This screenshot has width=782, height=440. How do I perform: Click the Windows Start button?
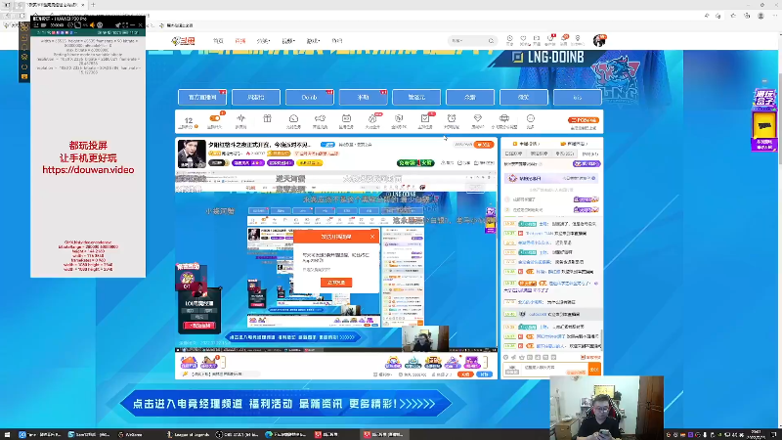pos(7,434)
